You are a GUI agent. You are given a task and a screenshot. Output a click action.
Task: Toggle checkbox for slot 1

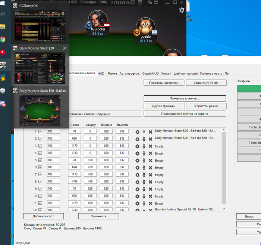coord(40,131)
